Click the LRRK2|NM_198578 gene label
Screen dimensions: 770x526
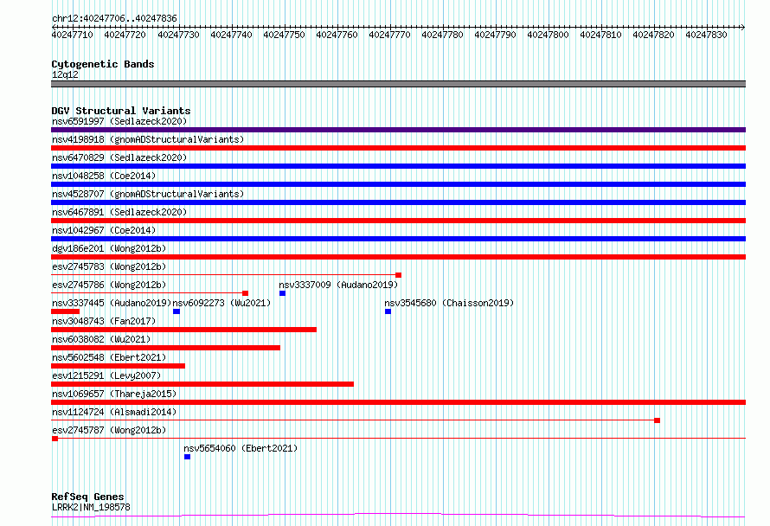(x=91, y=507)
